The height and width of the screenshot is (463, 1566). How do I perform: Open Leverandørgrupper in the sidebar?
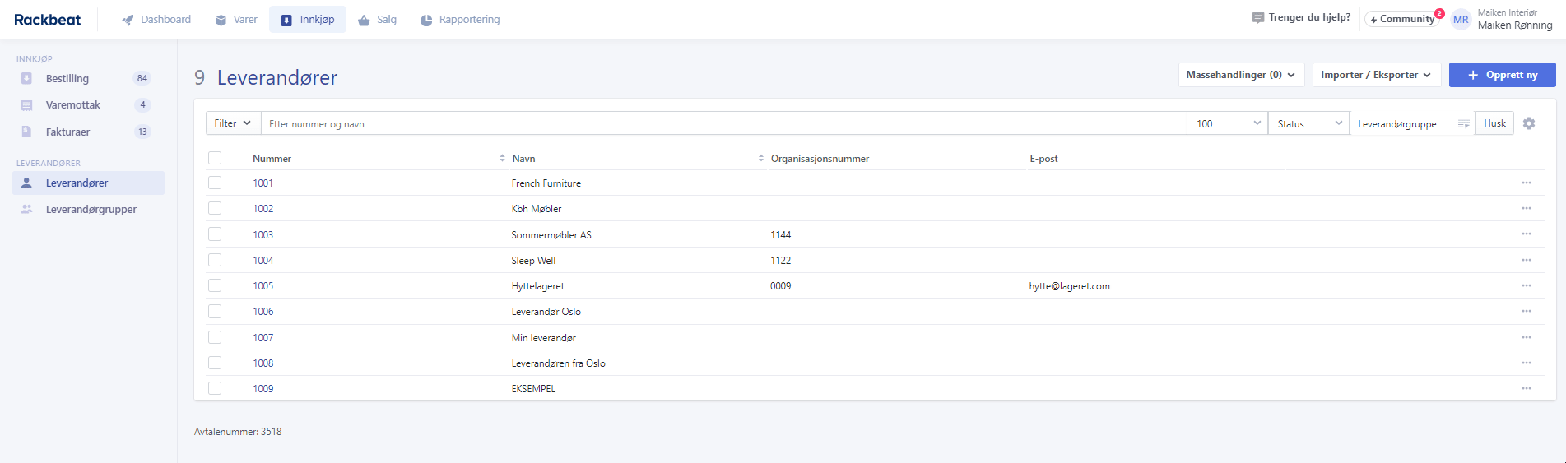91,209
